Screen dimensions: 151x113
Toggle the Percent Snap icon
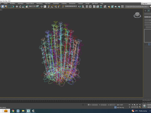click(56, 7)
